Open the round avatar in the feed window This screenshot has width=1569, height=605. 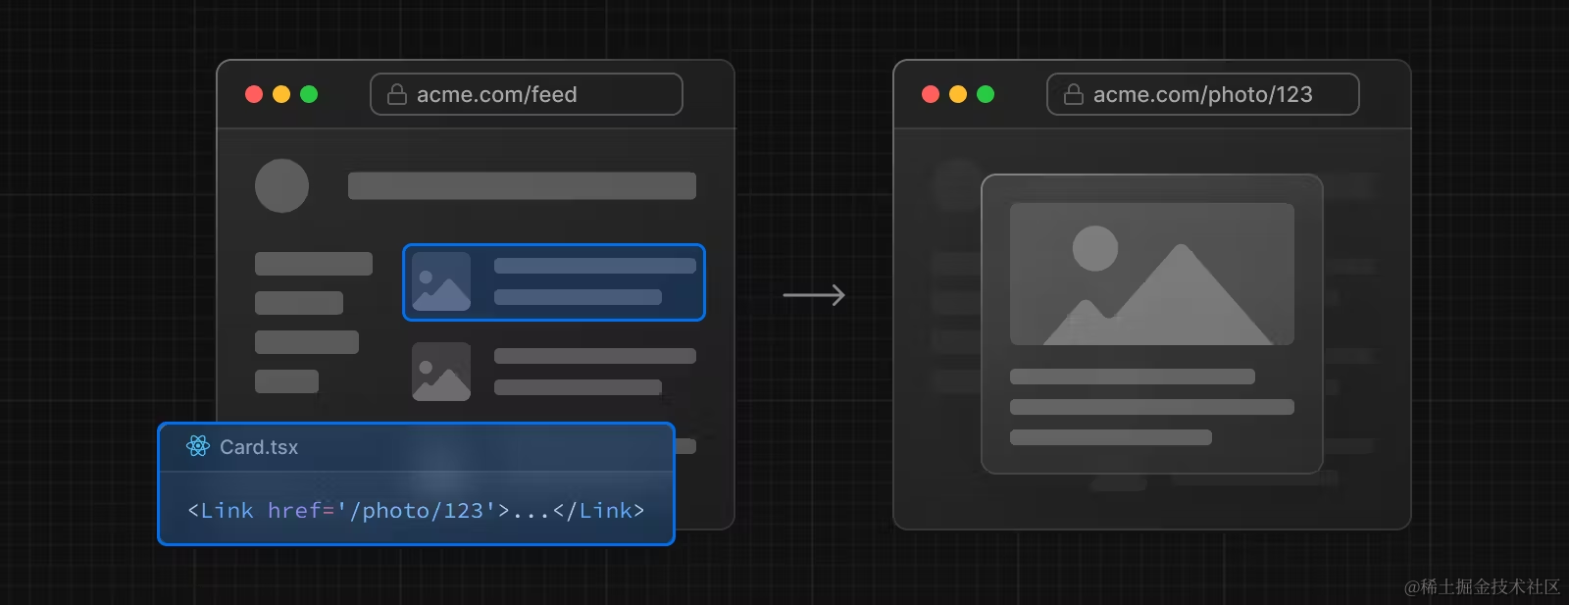pyautogui.click(x=281, y=185)
